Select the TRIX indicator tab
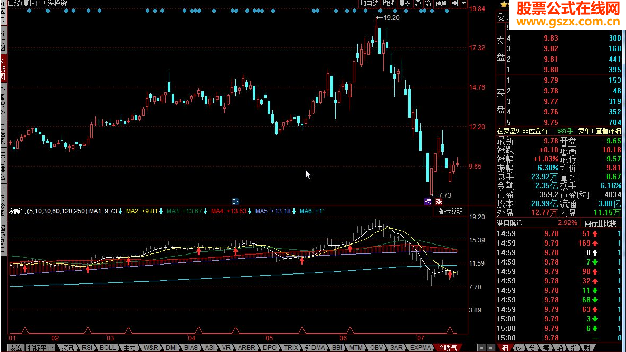626x352 pixels. (291, 348)
